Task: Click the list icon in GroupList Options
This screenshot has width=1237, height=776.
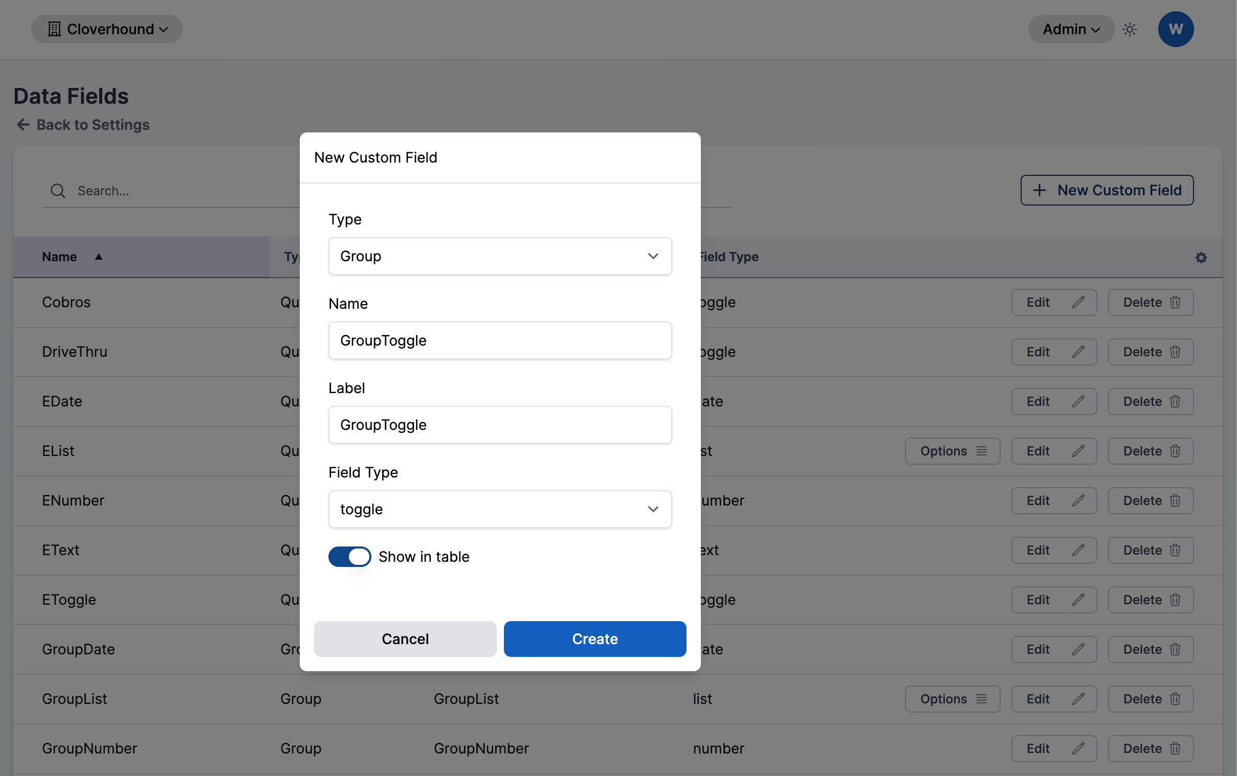Action: click(x=981, y=699)
